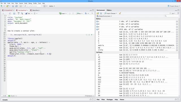Click the show in new window icon in editor

point(10,13)
